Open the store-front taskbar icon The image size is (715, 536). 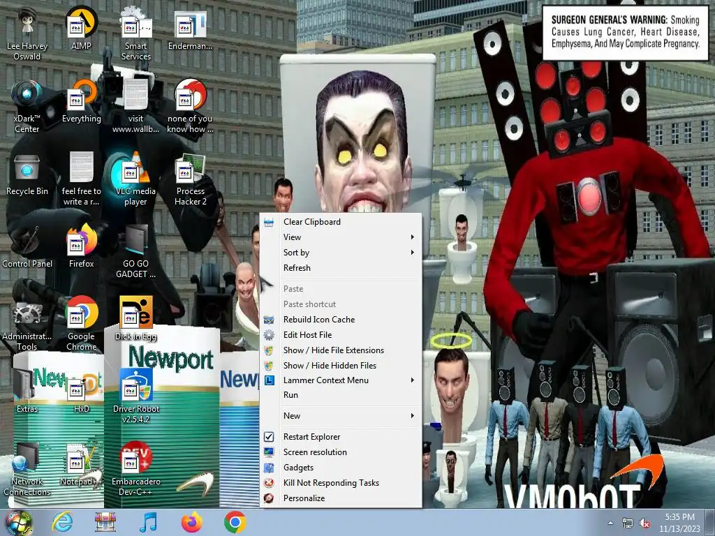tap(105, 522)
